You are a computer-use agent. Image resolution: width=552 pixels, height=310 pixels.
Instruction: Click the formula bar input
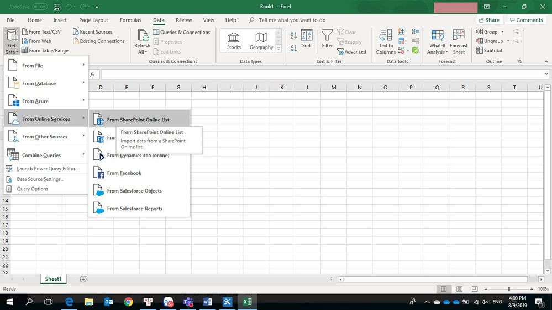tap(322, 74)
